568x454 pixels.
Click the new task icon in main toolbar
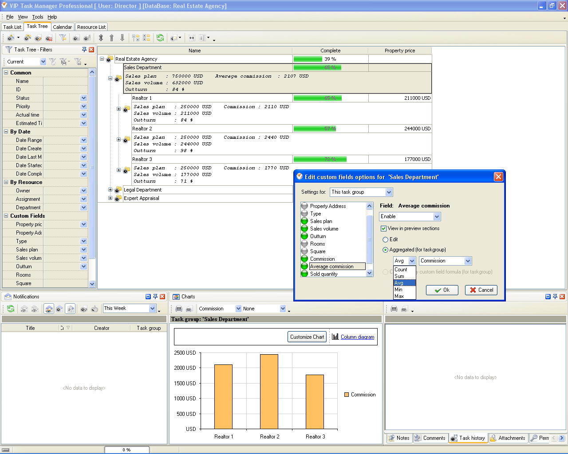11,38
